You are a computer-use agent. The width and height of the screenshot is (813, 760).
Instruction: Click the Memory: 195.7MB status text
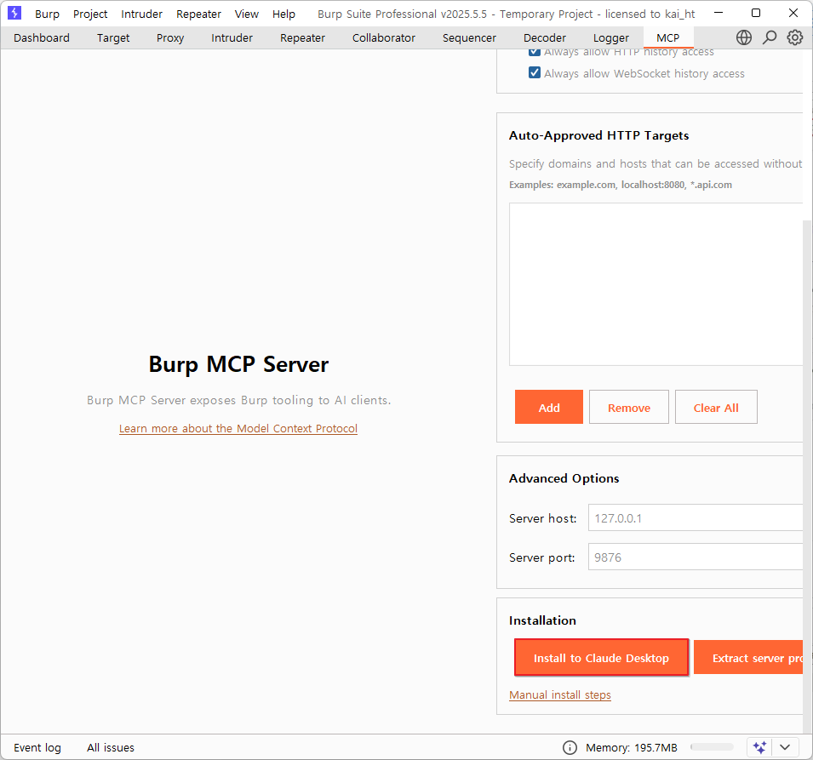tap(631, 747)
